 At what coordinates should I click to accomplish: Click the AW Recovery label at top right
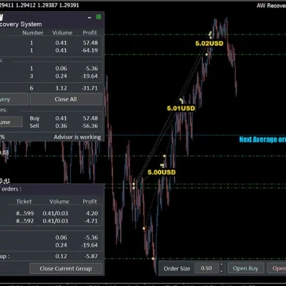coord(271,6)
